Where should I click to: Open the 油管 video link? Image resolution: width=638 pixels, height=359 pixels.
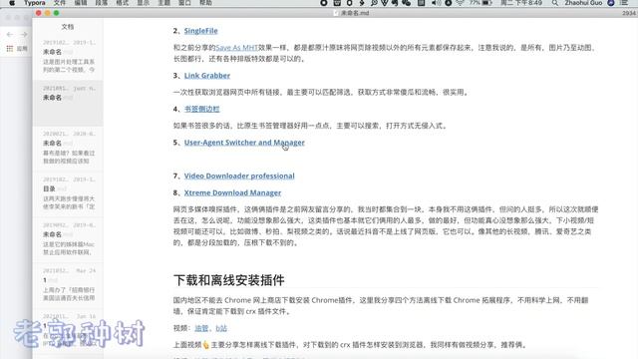(201, 328)
